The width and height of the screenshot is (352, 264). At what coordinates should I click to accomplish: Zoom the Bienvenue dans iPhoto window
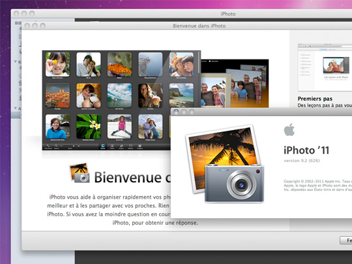pyautogui.click(x=42, y=25)
